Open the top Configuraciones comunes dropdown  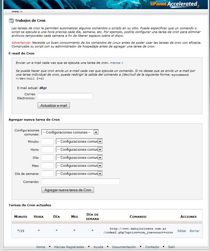coord(70,132)
